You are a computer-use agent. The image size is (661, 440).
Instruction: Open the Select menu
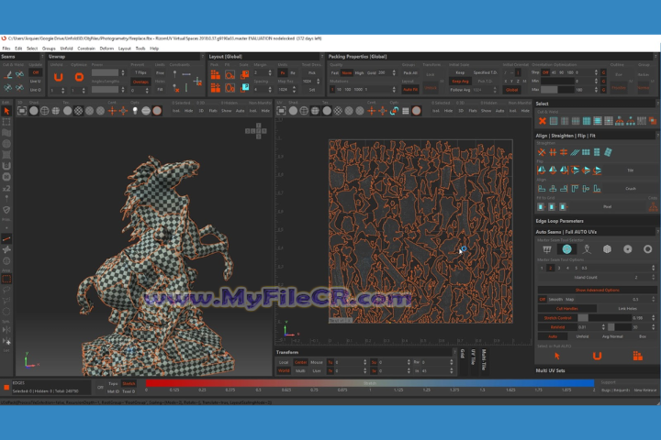coord(32,49)
